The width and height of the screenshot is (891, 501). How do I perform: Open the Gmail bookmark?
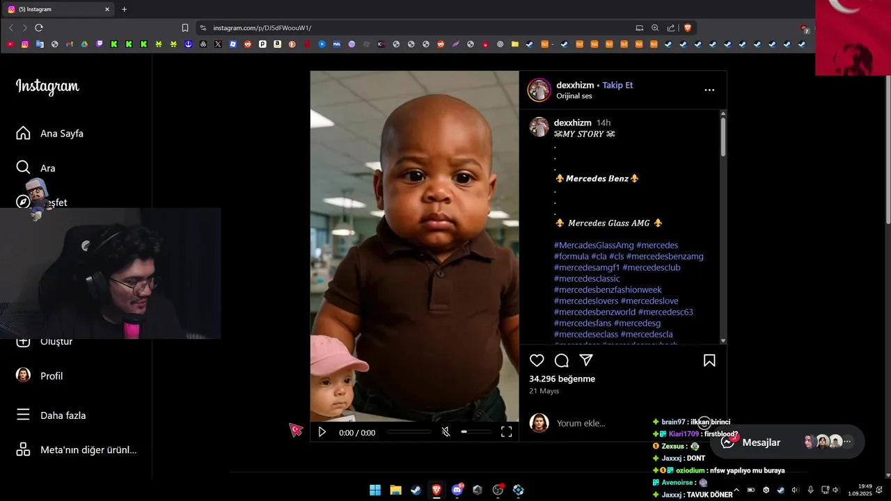click(70, 44)
